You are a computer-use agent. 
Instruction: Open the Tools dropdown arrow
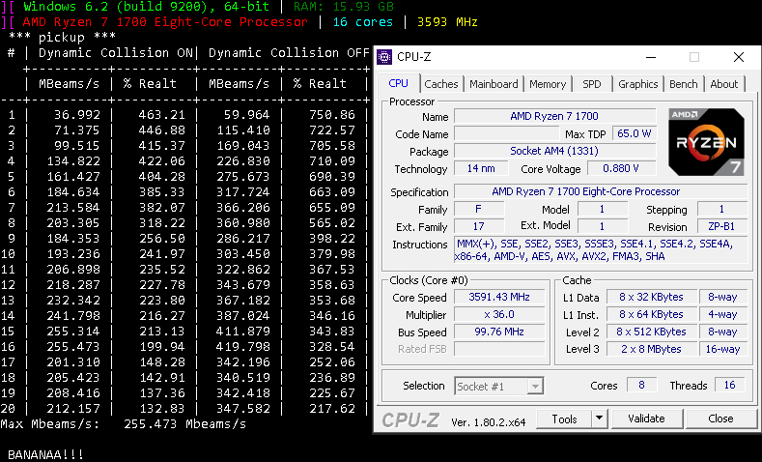pos(600,419)
